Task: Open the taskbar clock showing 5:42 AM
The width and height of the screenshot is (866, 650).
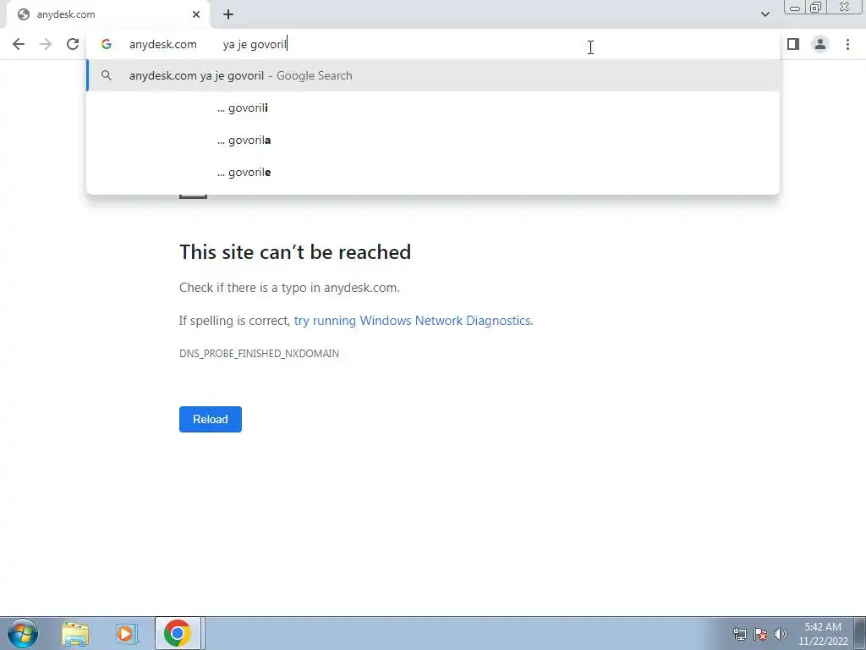Action: pos(823,634)
